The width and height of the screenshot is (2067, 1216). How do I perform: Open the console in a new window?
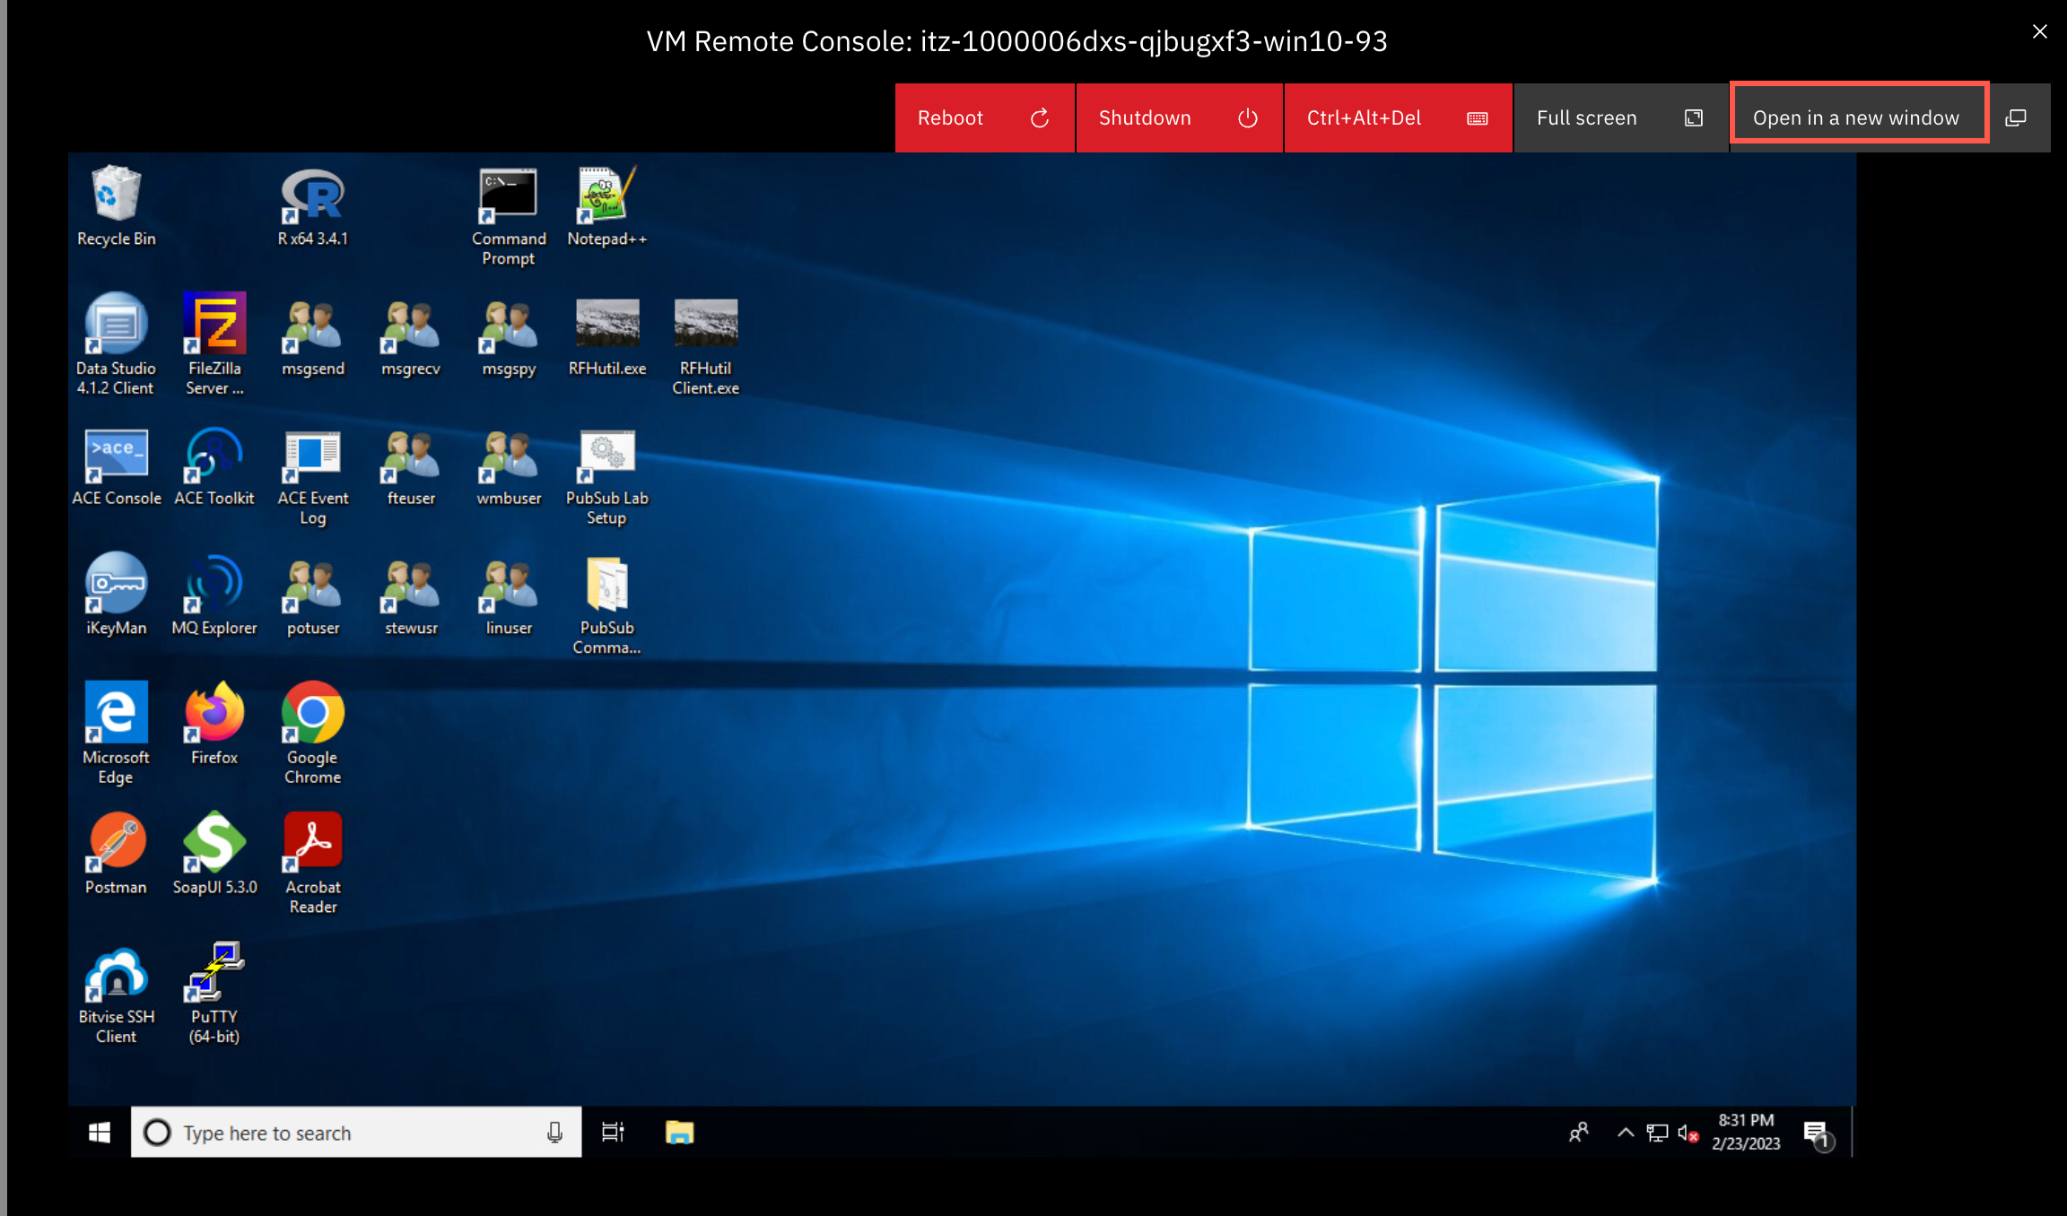(x=1889, y=117)
